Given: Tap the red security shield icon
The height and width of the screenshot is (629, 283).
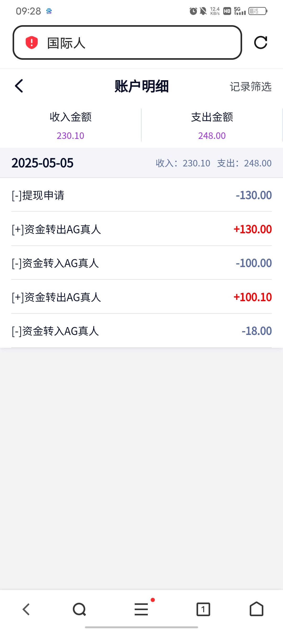Looking at the screenshot, I should [x=32, y=42].
